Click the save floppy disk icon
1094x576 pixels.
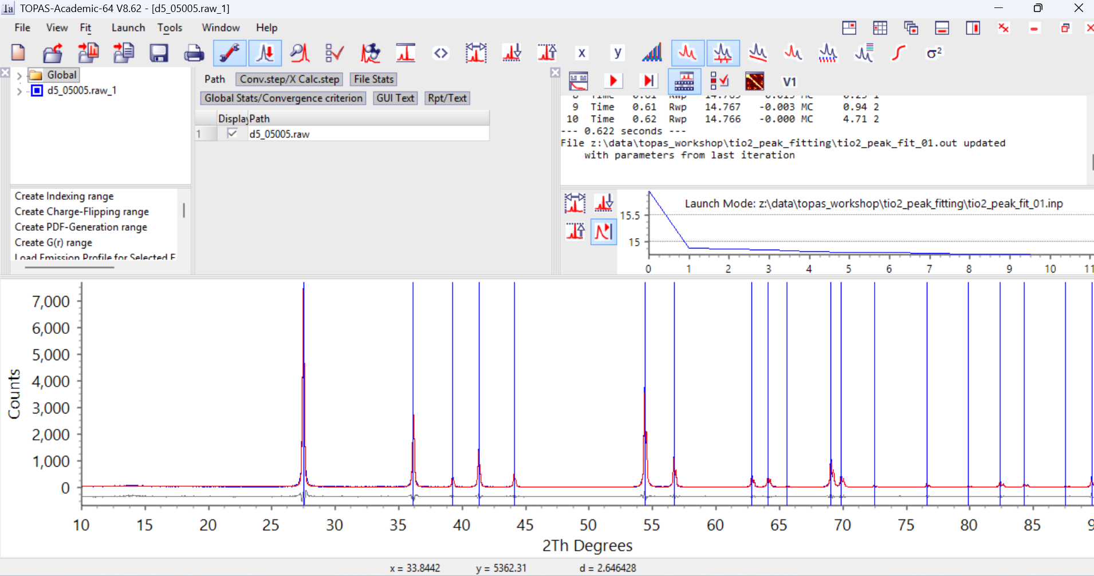click(x=159, y=53)
